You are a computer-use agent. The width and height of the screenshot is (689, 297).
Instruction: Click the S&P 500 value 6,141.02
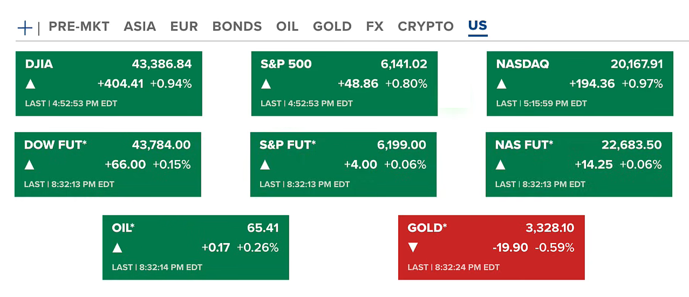[x=404, y=64]
